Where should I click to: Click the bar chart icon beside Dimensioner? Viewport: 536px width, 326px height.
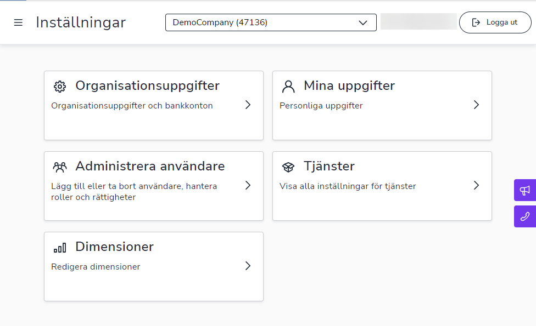pyautogui.click(x=60, y=248)
